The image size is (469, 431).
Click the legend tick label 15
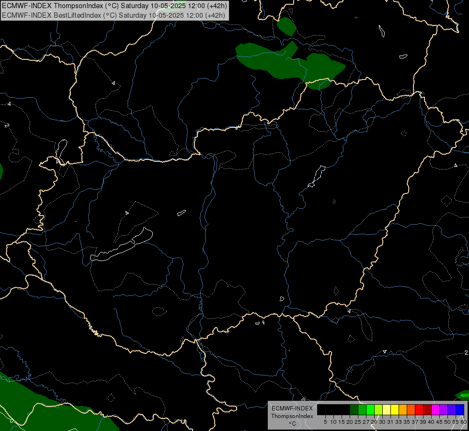click(342, 422)
